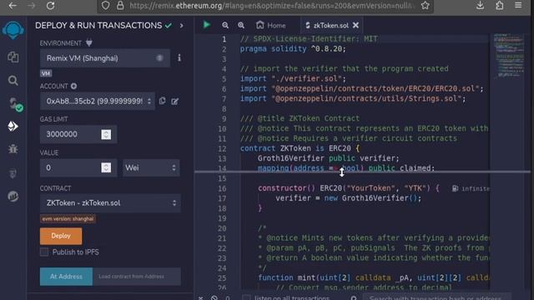Click the editor-terminal horizontal divider handle

point(362,172)
